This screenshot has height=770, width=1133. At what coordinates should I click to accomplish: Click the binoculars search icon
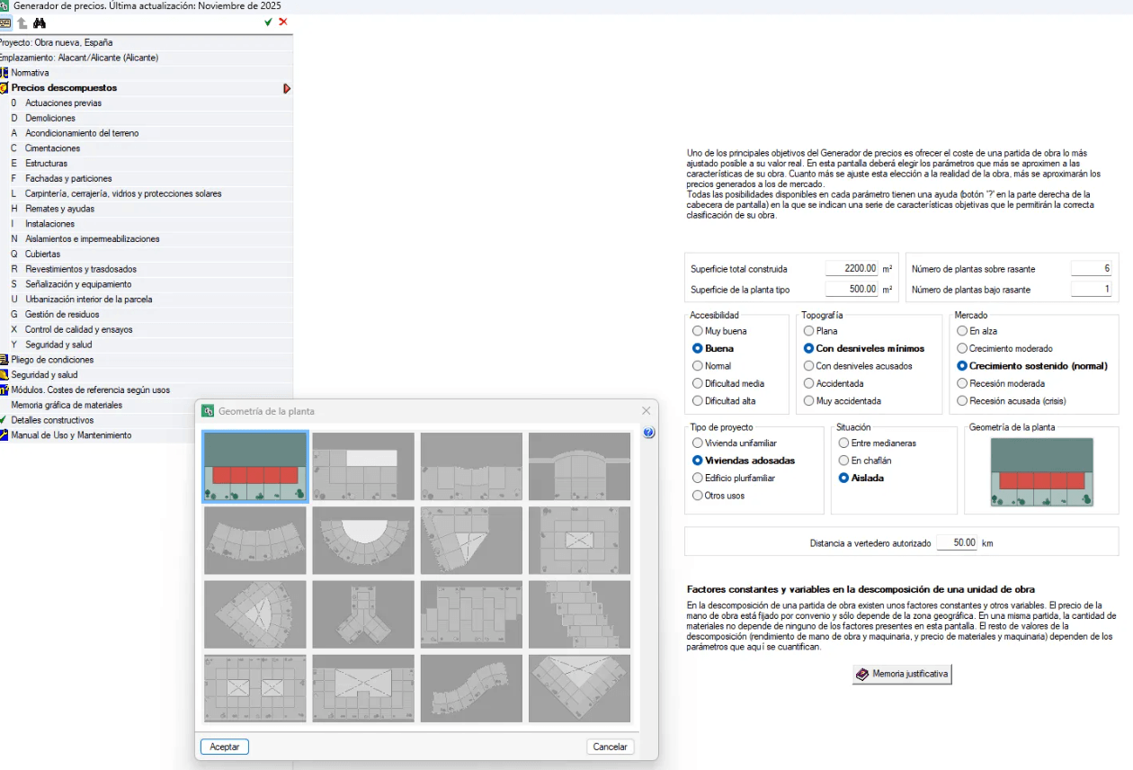(x=39, y=22)
